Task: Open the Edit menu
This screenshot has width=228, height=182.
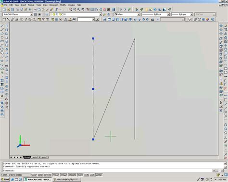Action: [11, 5]
